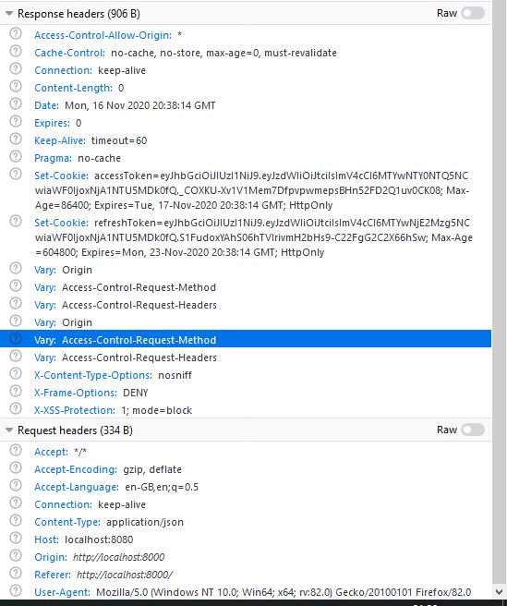
Task: Click the scrollbar down arrow
Action: point(500,591)
